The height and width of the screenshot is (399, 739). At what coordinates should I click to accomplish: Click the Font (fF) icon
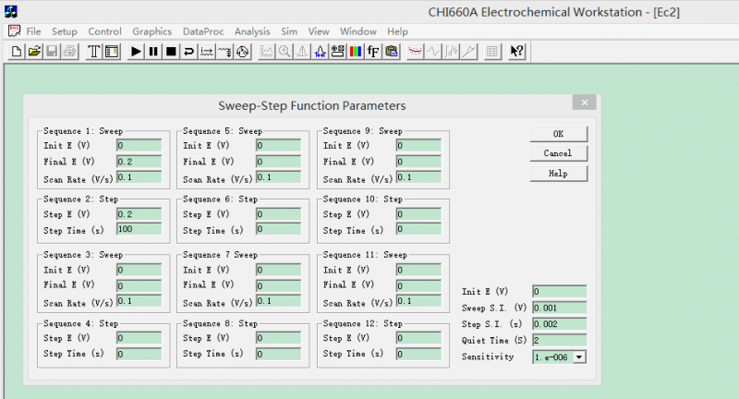pyautogui.click(x=373, y=52)
